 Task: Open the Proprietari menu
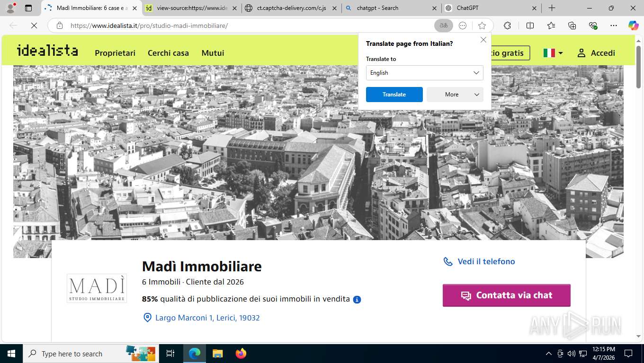pyautogui.click(x=115, y=53)
